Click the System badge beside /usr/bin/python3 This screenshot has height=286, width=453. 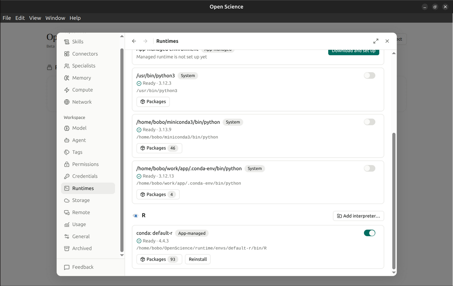click(188, 76)
